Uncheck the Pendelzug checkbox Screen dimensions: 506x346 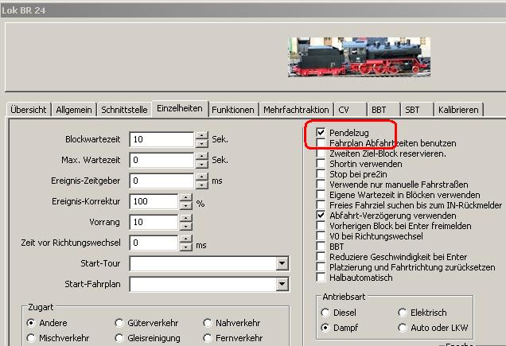point(321,132)
